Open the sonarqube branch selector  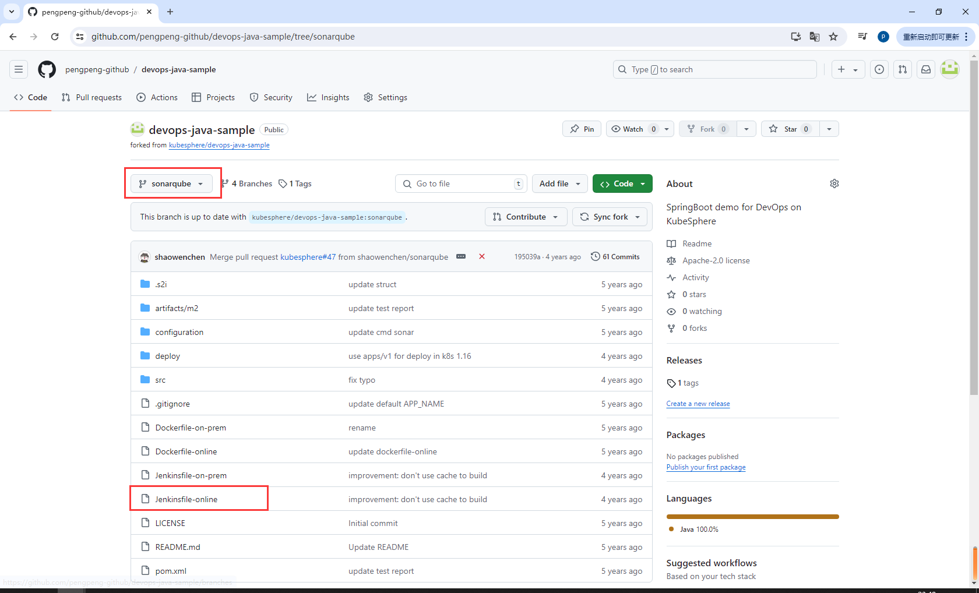[171, 183]
